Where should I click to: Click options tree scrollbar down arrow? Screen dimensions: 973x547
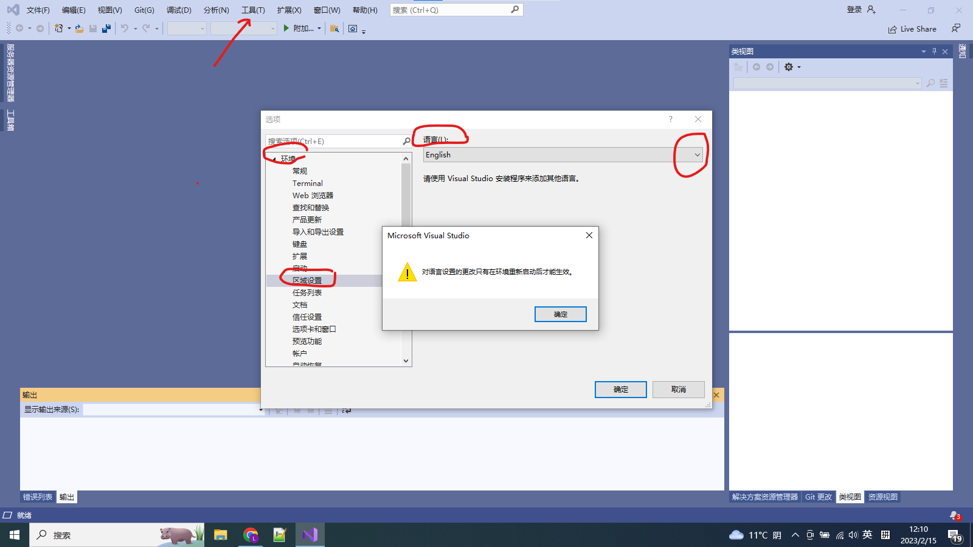406,361
